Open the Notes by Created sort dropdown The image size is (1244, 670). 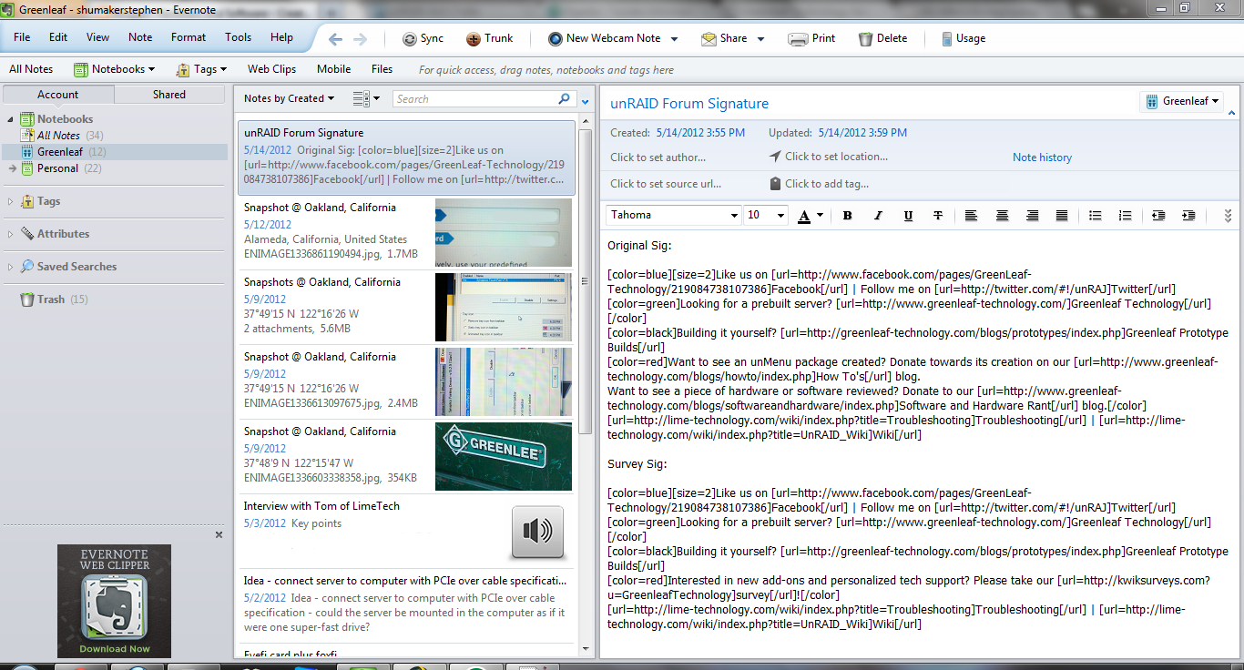(287, 98)
